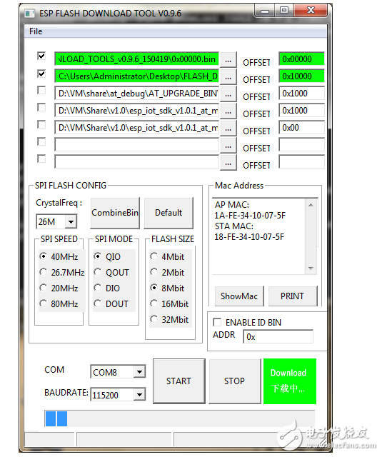Click the Default button
The height and width of the screenshot is (457, 382).
169,213
